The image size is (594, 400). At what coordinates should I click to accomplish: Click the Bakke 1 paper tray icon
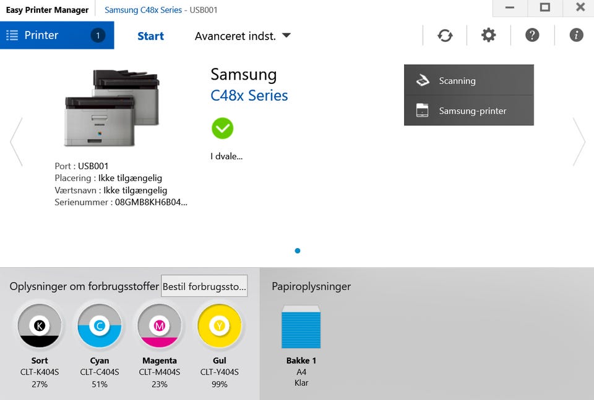coord(301,327)
